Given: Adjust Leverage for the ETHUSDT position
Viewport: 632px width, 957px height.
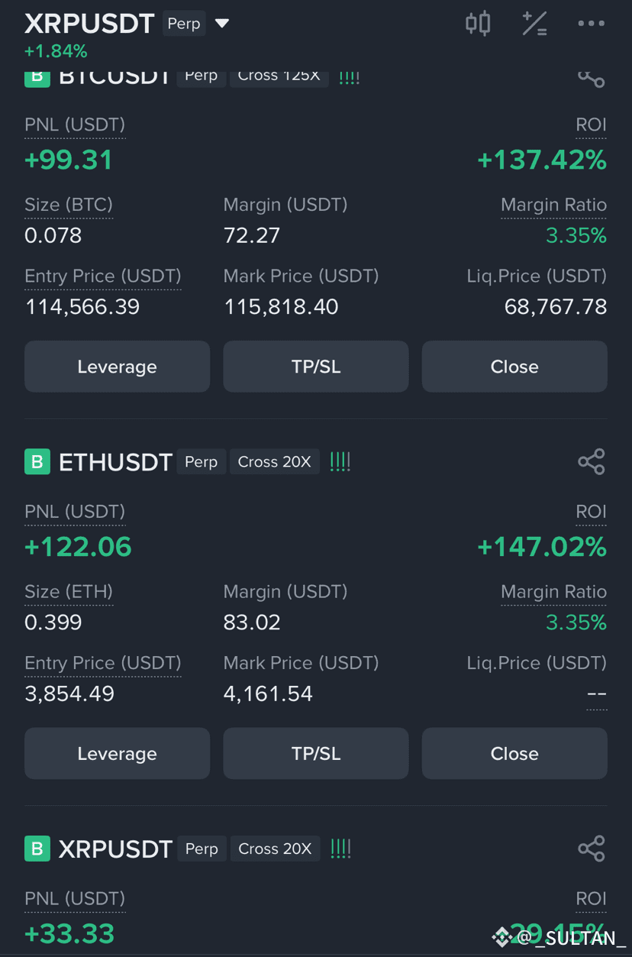Looking at the screenshot, I should tap(117, 753).
